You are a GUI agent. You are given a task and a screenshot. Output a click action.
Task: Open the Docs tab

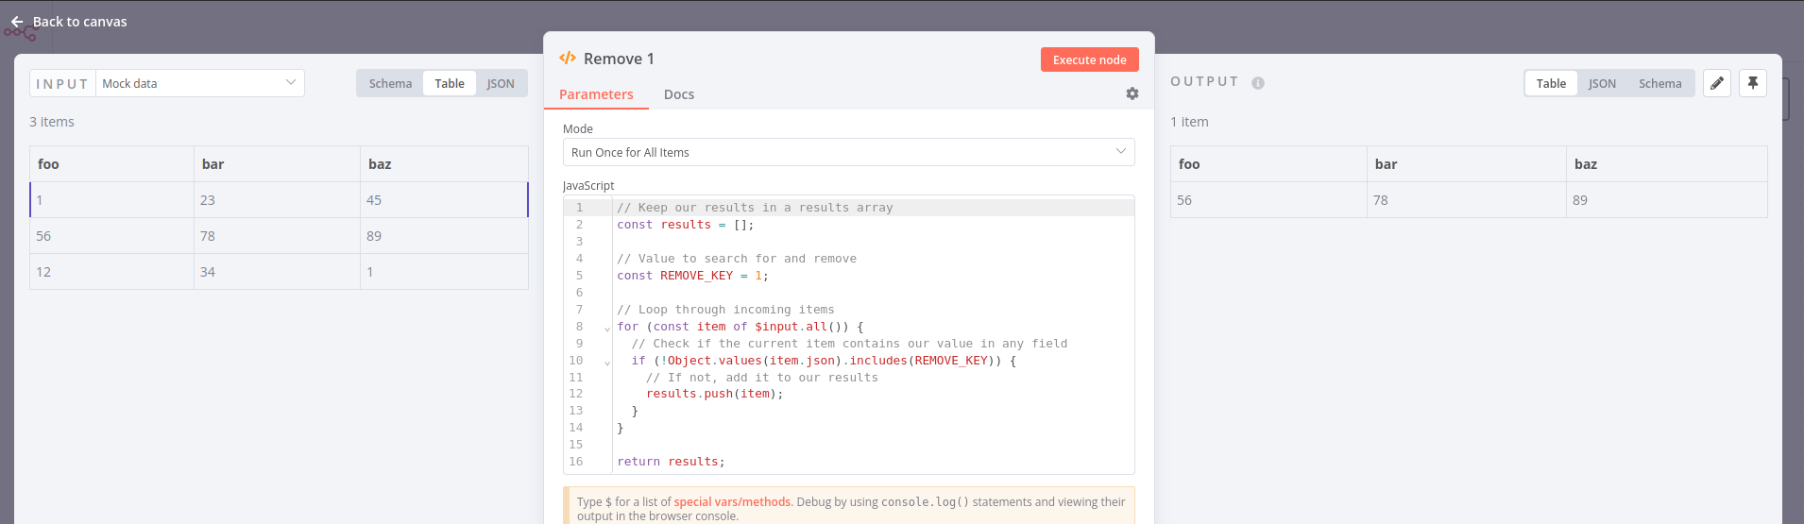678,94
